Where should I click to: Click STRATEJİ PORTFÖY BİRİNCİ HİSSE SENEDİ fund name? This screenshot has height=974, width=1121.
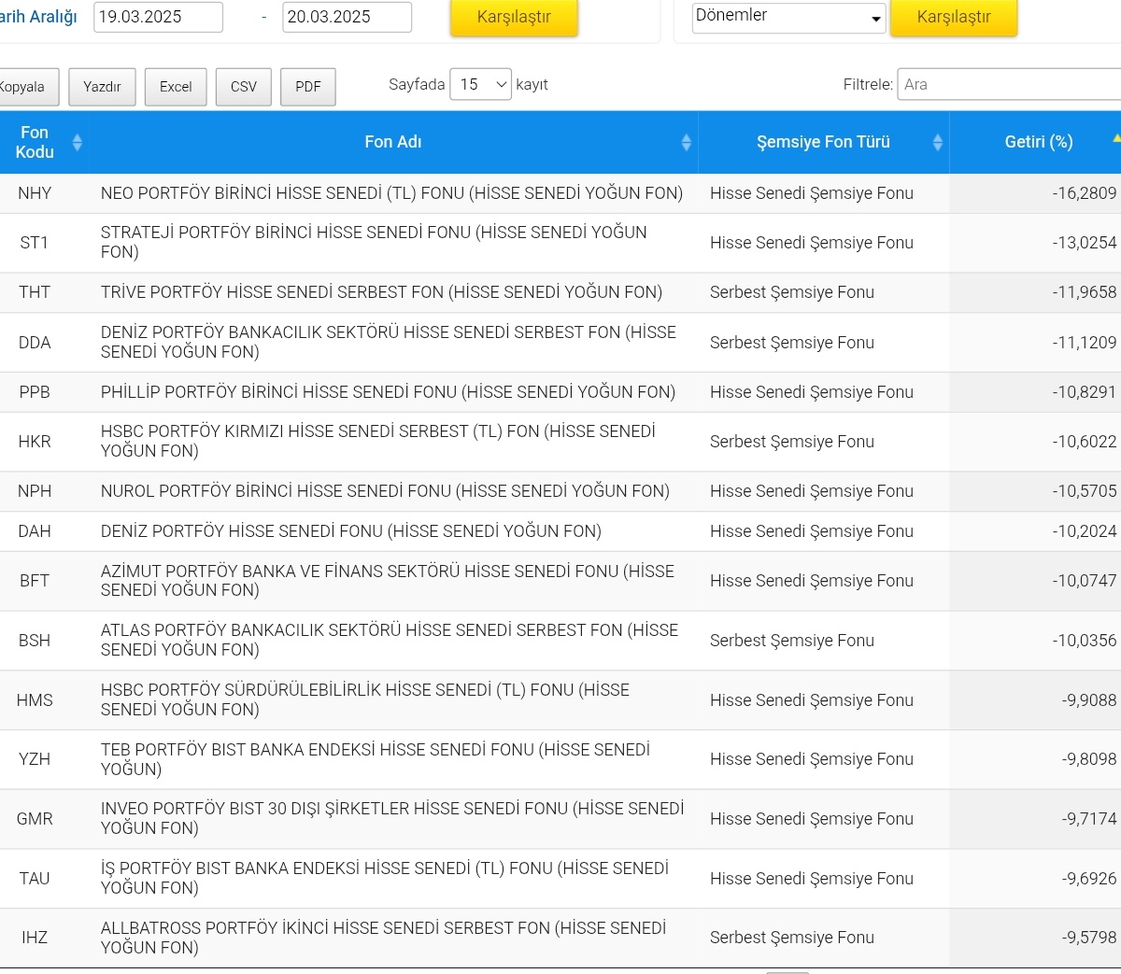(374, 242)
